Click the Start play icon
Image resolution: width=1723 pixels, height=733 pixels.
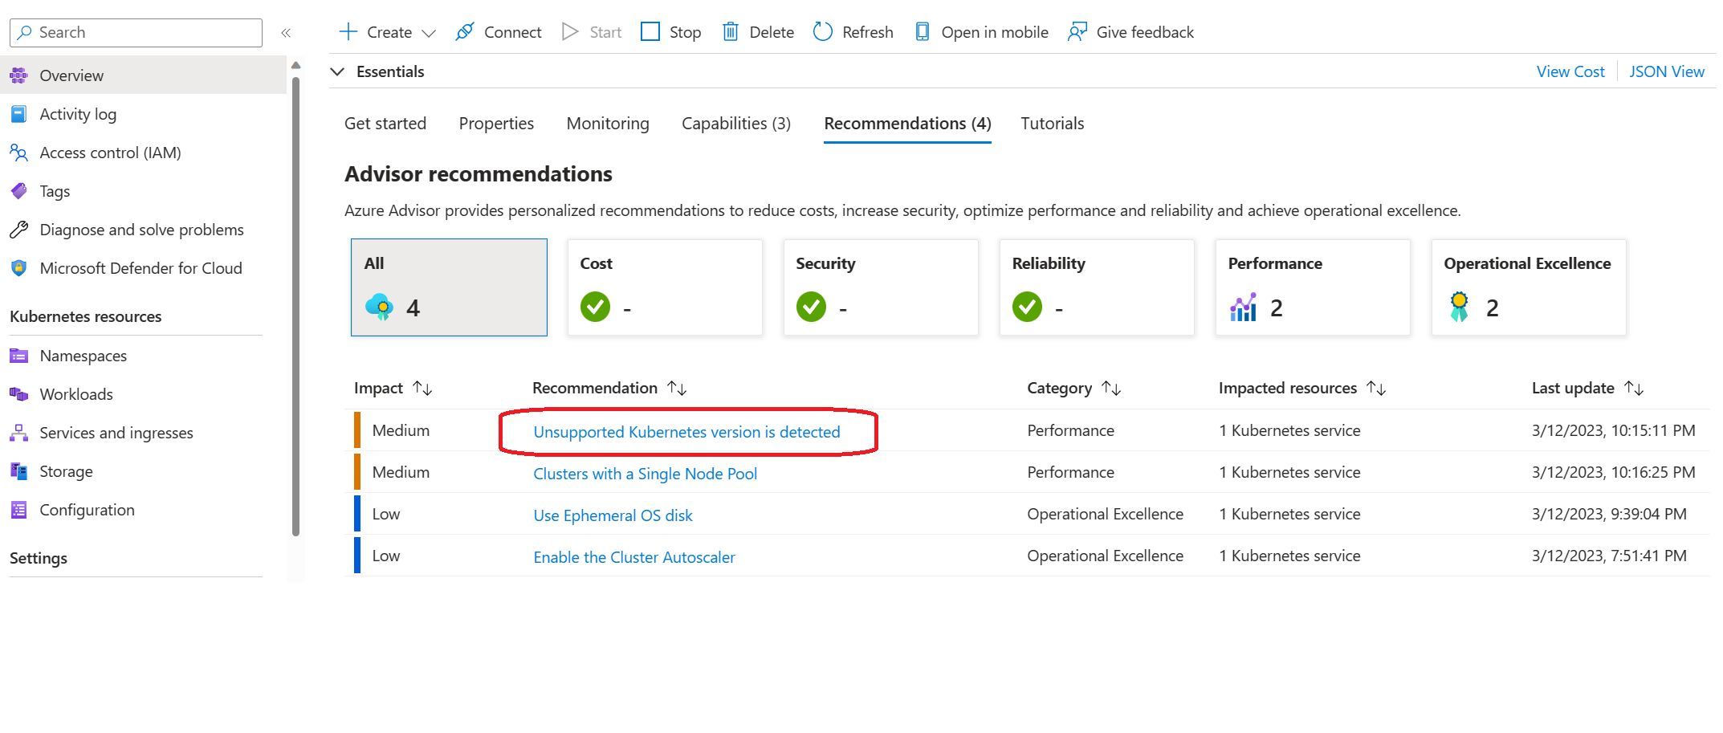[x=570, y=32]
